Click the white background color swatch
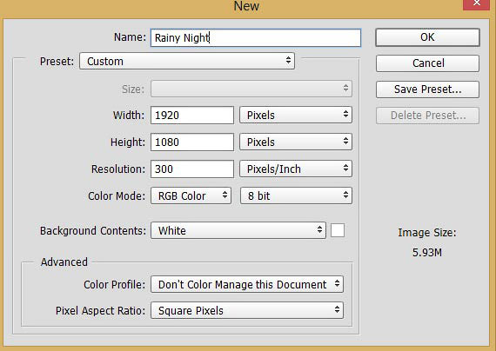The image size is (496, 351). (x=338, y=230)
